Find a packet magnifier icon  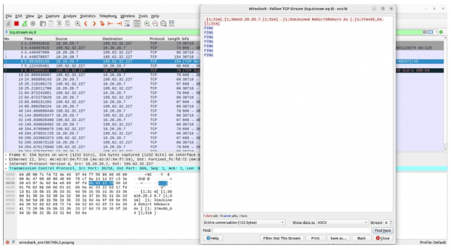click(x=77, y=24)
